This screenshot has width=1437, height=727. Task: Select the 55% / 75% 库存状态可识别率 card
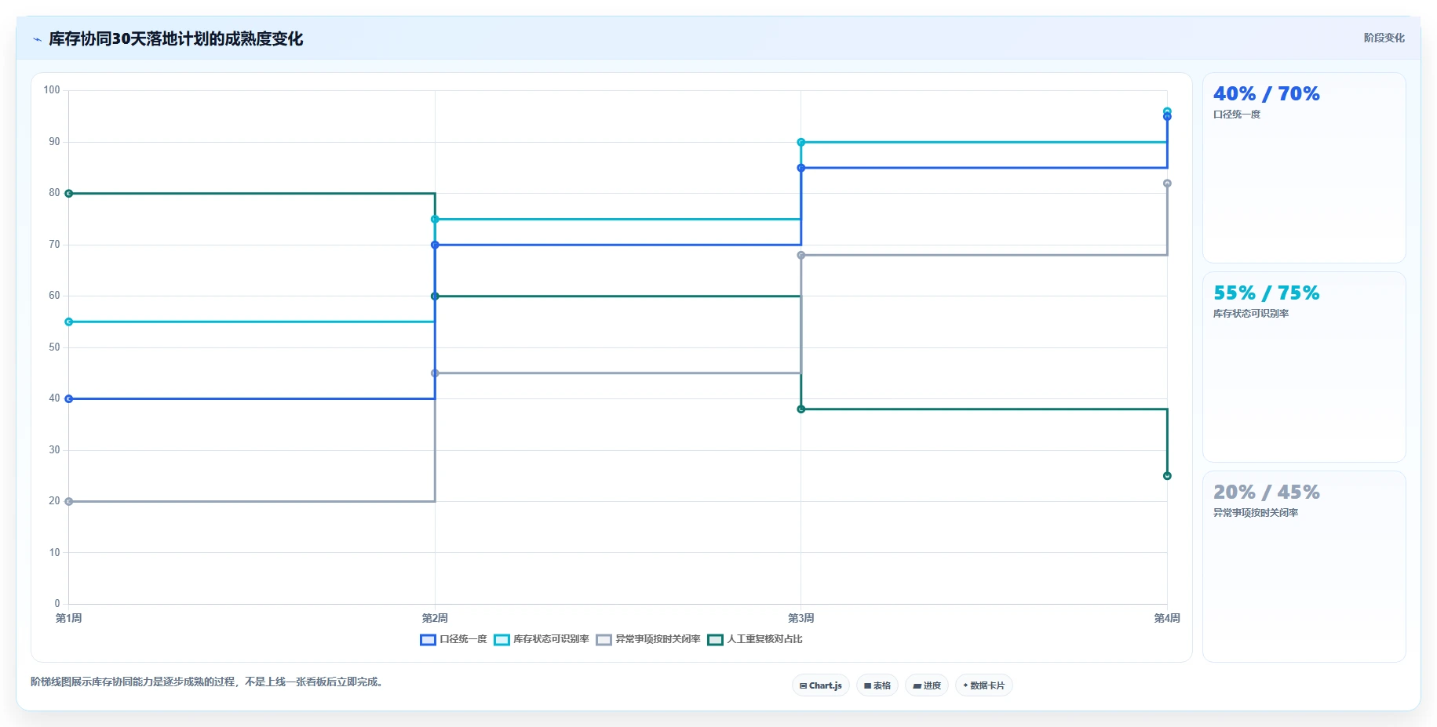[1304, 367]
